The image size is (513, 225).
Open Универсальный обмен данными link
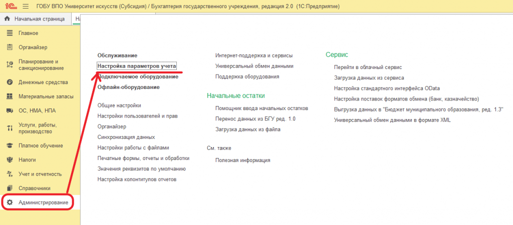tap(254, 66)
